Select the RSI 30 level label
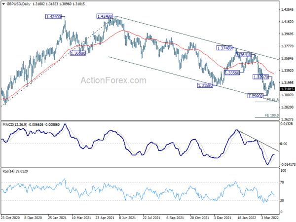Screen dimensions: 296x222 [x=282, y=200]
